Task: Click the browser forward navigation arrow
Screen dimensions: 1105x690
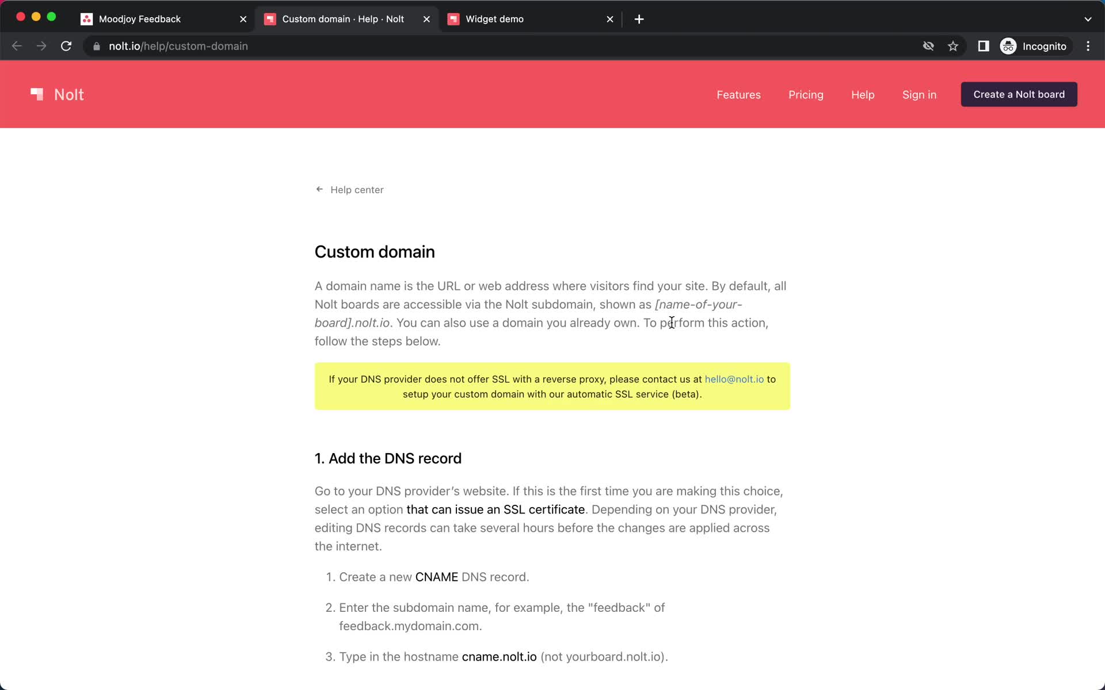Action: tap(40, 45)
